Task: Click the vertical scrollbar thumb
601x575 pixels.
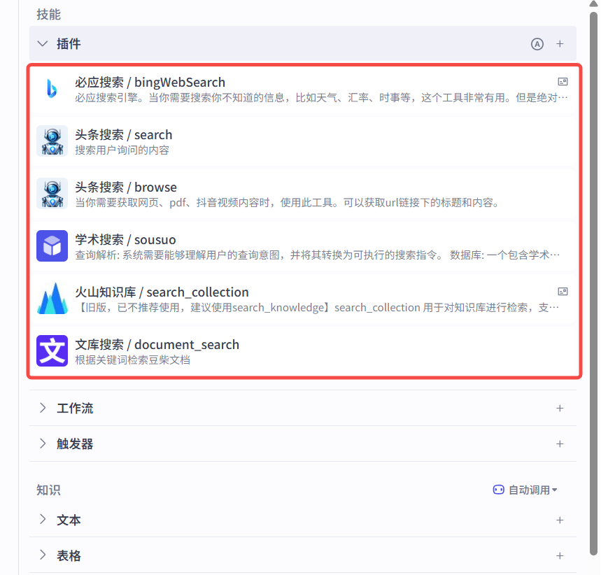Action: [593, 284]
